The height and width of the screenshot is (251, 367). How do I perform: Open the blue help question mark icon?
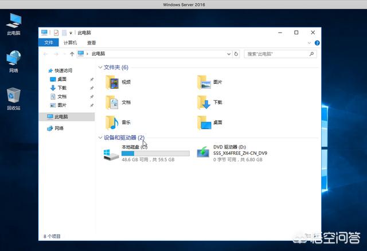click(x=317, y=43)
